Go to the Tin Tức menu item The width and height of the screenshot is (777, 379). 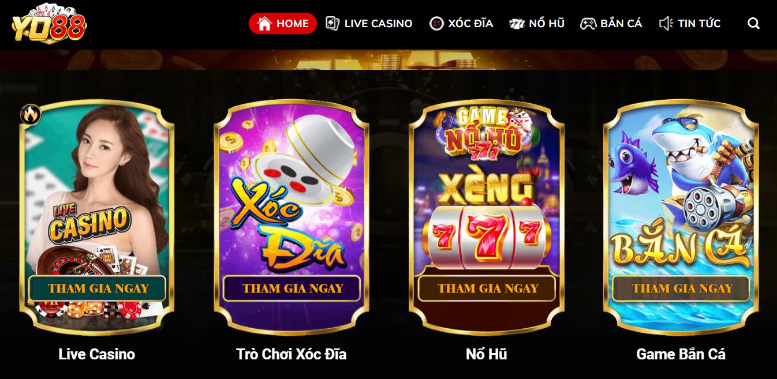click(x=690, y=24)
